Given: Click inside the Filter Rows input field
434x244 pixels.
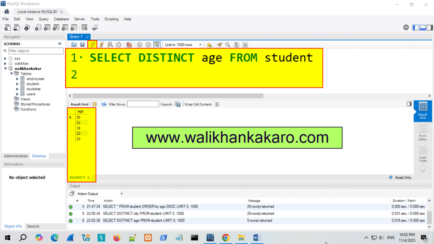Looking at the screenshot, I should (x=143, y=104).
